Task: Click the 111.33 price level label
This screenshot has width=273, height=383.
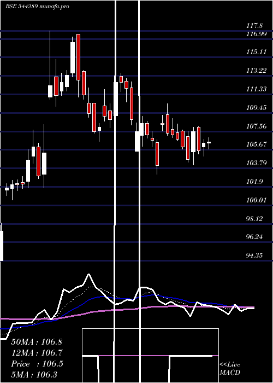Action: click(x=257, y=89)
